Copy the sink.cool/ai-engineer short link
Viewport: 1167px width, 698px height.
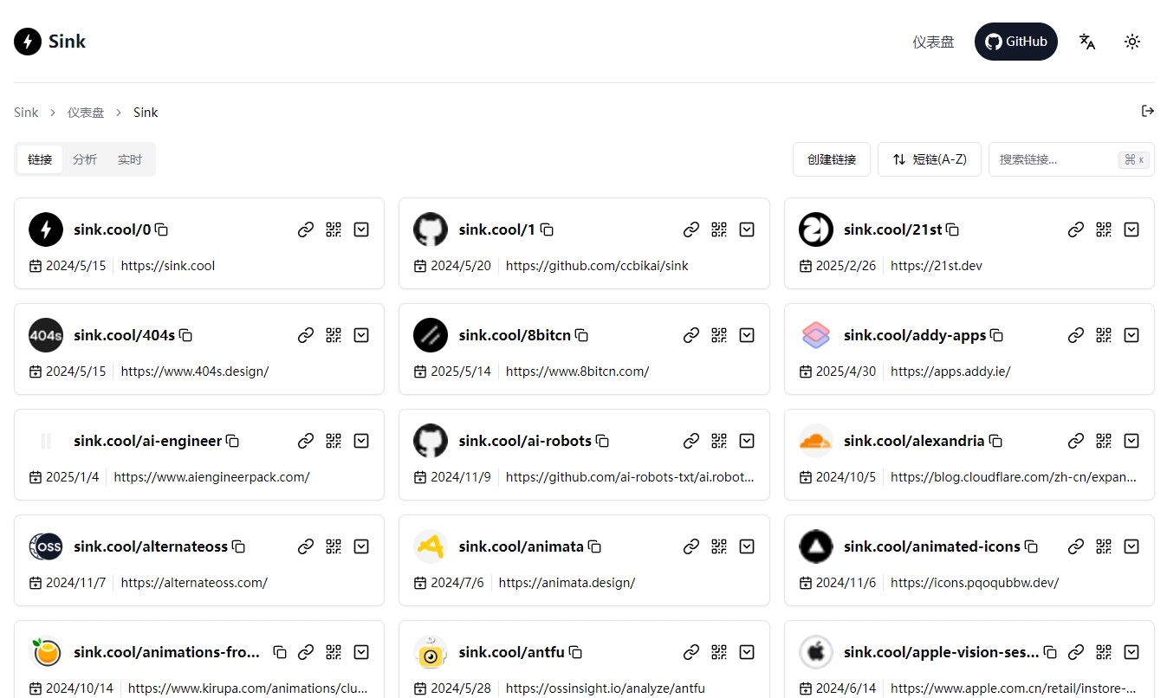click(233, 442)
